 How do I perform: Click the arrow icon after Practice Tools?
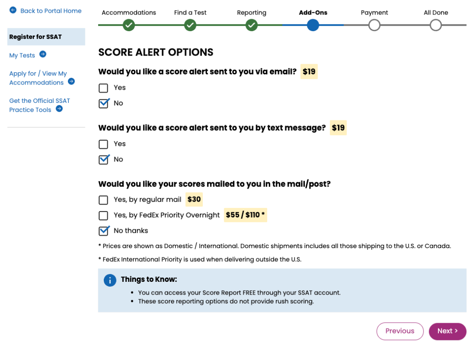pyautogui.click(x=59, y=109)
